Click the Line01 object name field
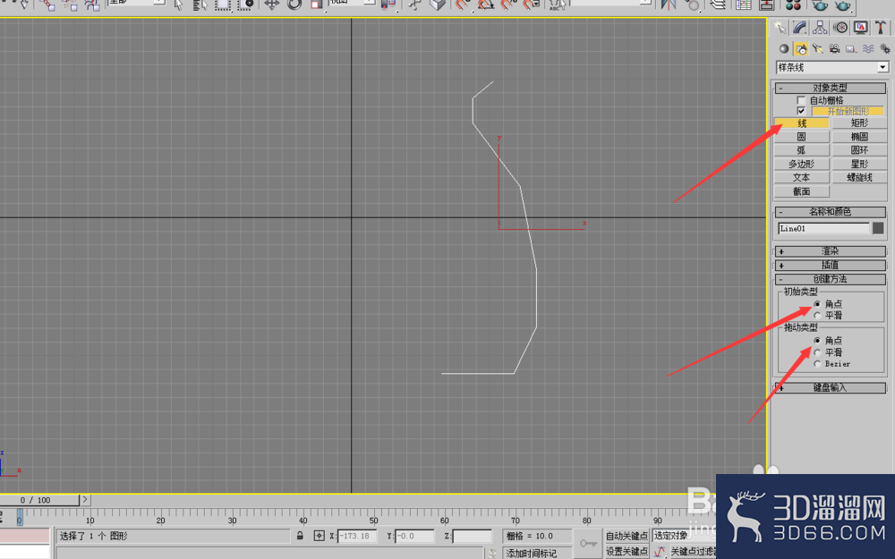The width and height of the screenshot is (895, 559). click(x=823, y=229)
